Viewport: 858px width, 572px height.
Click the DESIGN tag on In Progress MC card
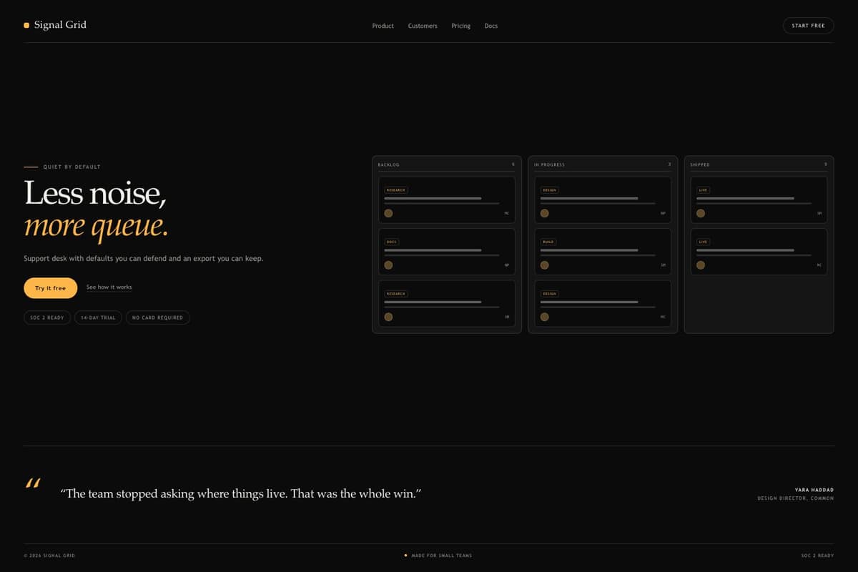(549, 294)
